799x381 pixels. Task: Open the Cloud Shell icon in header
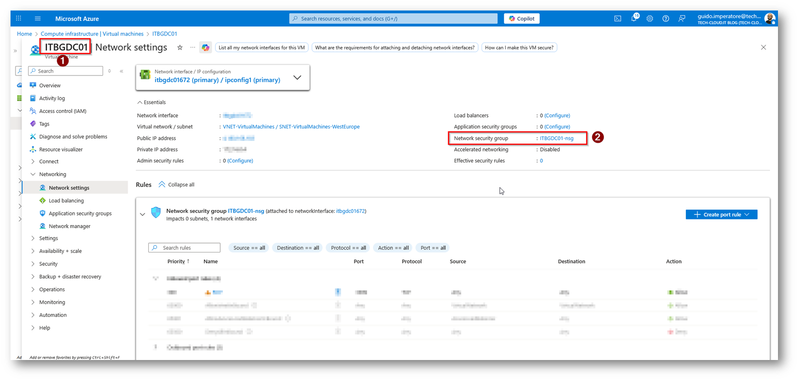(618, 18)
